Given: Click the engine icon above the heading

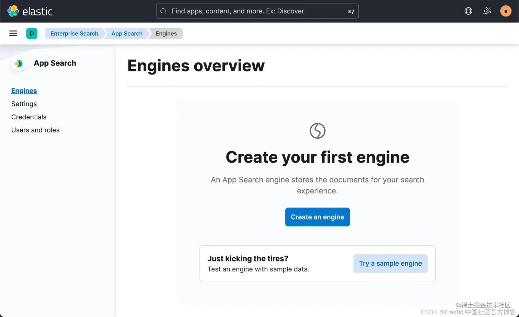Looking at the screenshot, I should pyautogui.click(x=318, y=131).
